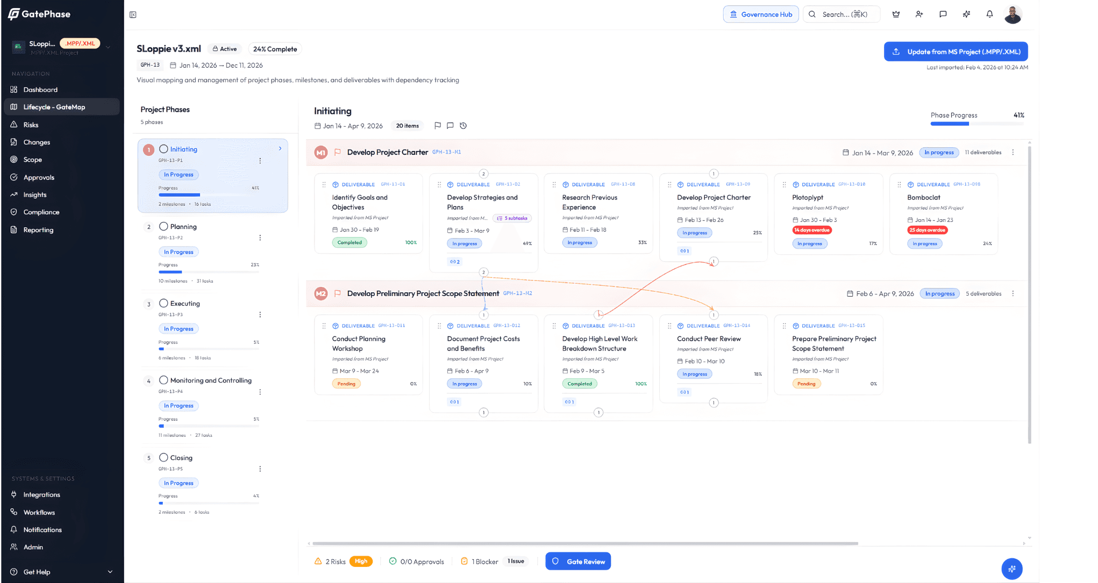Viewport: 1098px width, 583px height.
Task: Toggle the Planning phase status circle
Action: tap(163, 226)
